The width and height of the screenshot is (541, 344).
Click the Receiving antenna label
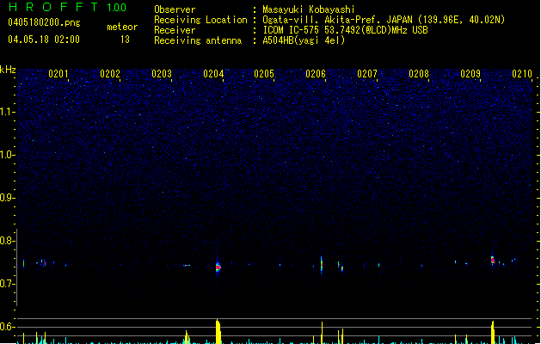pyautogui.click(x=198, y=40)
